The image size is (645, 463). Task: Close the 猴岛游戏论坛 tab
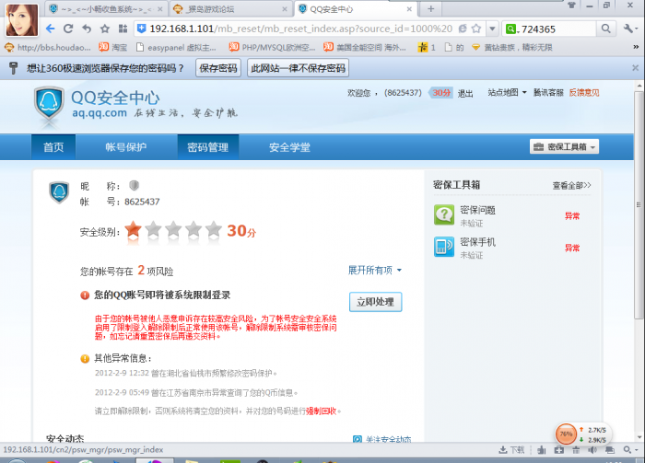point(285,9)
